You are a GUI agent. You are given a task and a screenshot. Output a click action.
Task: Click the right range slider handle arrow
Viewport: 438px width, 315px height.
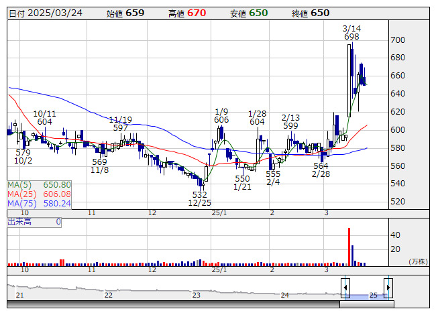pos(388,288)
